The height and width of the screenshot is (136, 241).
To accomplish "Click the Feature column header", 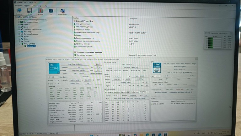I will pyautogui.click(x=76, y=18).
